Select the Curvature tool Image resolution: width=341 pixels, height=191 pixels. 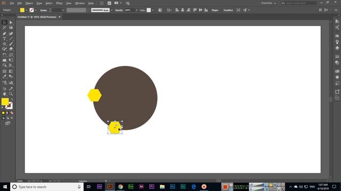(x=11, y=33)
